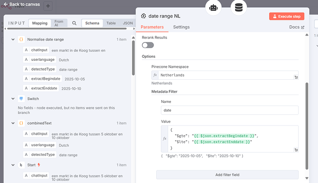Viewport: 318px width, 183px height.
Task: Select extractBegindate field under Normalise date range
Action: (x=46, y=79)
